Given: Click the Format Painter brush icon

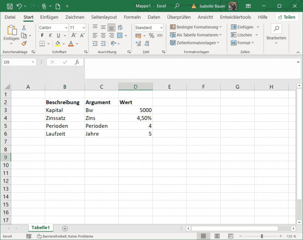Looking at the screenshot, I should pos(24,43).
